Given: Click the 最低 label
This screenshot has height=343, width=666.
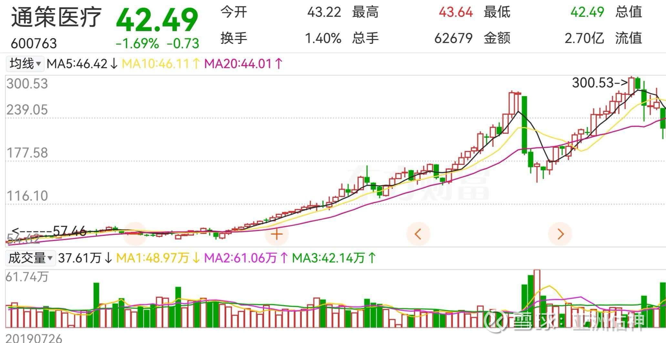Looking at the screenshot, I should click(x=497, y=12).
